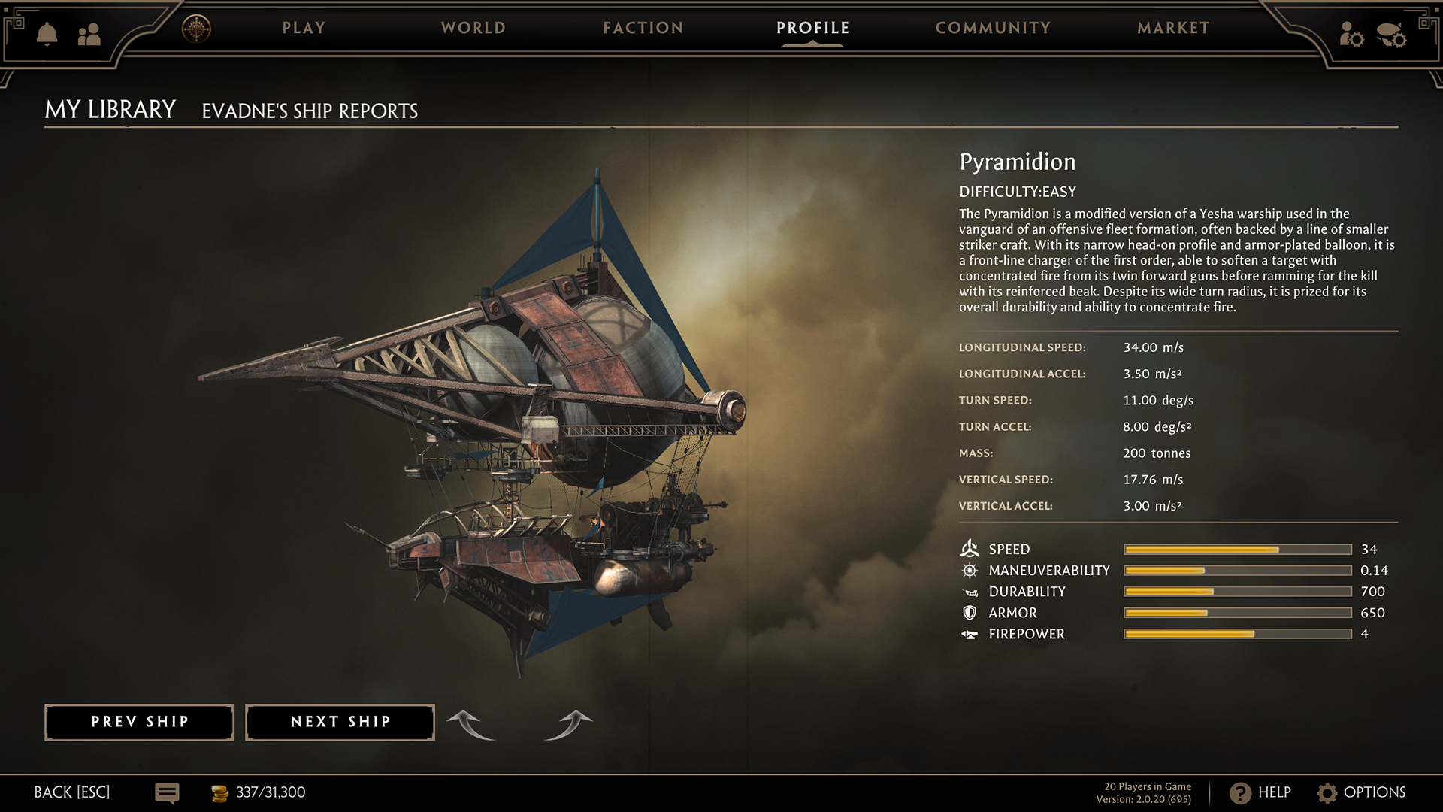Show the previous ship
1443x812 pixels.
[x=140, y=723]
